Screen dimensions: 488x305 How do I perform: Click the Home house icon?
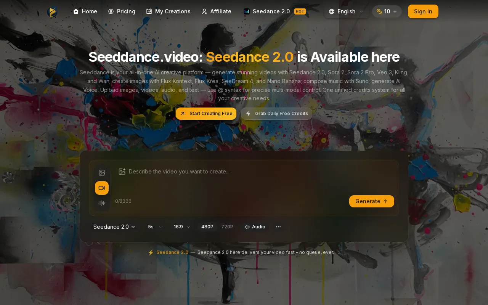(x=76, y=11)
